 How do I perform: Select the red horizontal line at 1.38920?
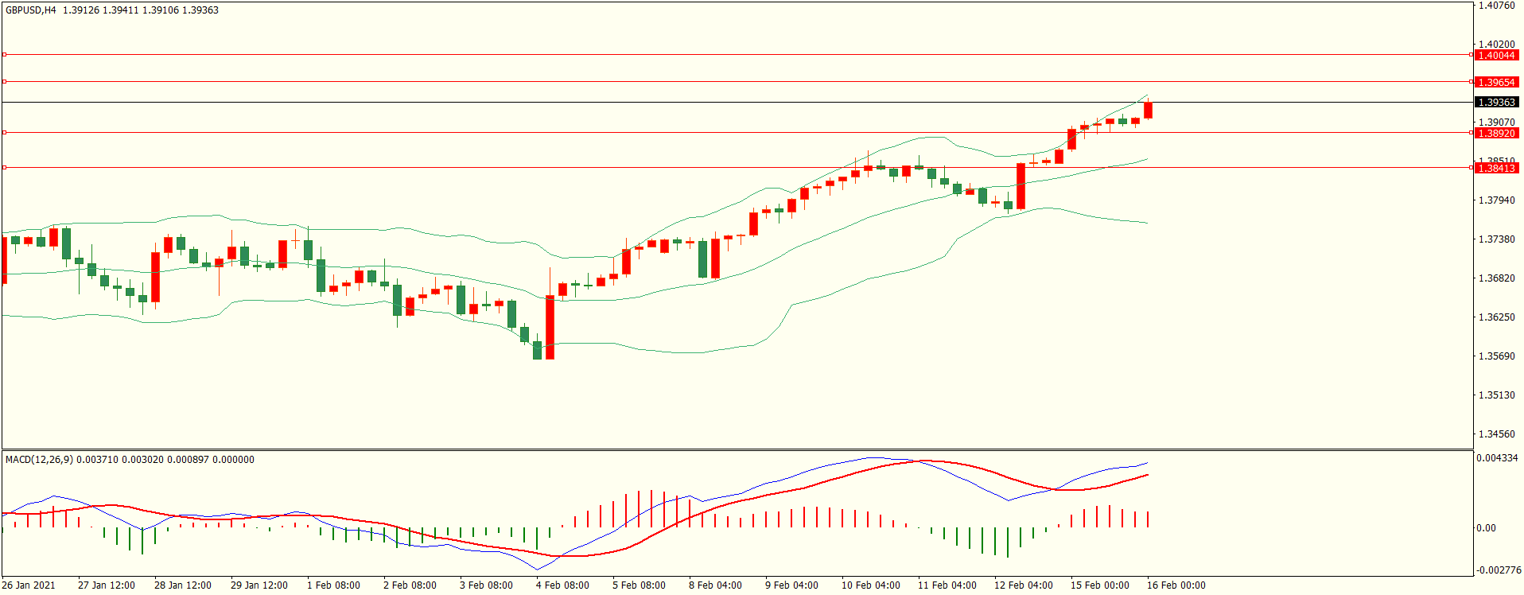pos(737,133)
